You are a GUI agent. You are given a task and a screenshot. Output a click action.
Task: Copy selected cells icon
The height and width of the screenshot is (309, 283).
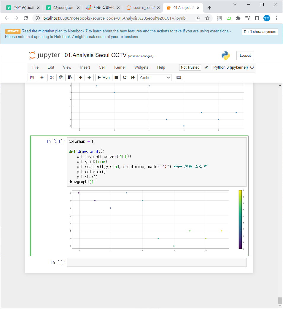point(61,78)
